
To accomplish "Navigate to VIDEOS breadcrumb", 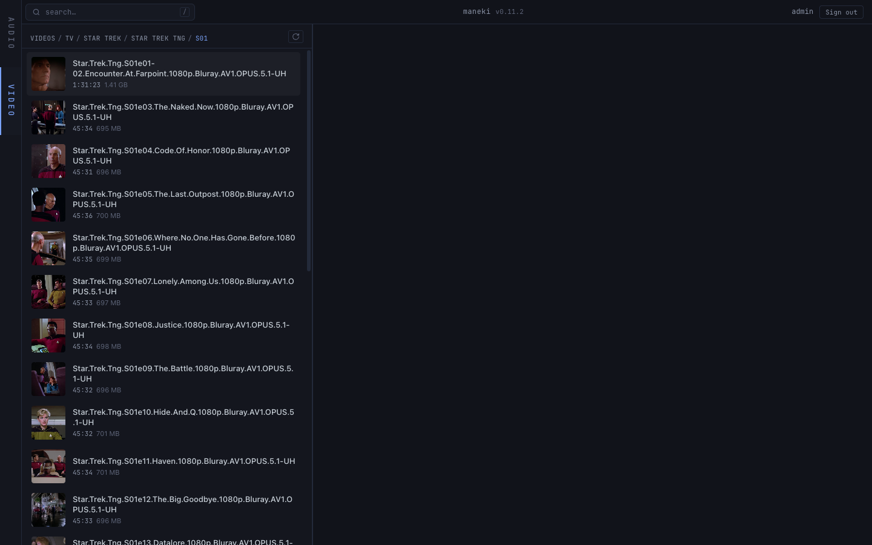I will point(42,38).
